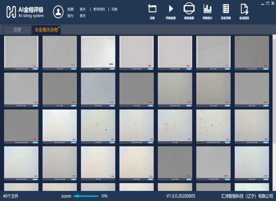Switch to the 任务 tab
Viewport: 276px width, 201px height.
click(17, 30)
